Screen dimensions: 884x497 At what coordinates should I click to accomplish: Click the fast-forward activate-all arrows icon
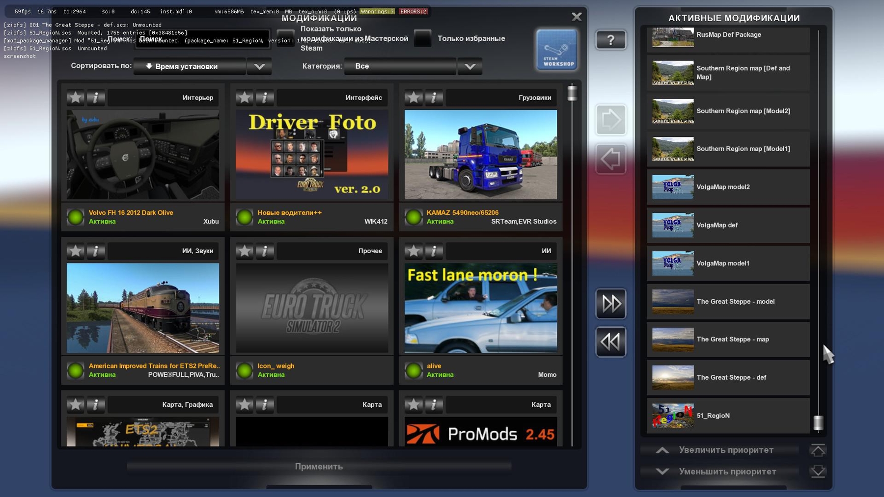tap(610, 304)
